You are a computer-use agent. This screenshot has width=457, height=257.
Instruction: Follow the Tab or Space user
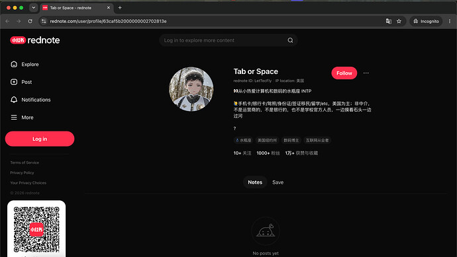tap(344, 73)
